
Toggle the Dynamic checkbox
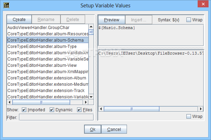[x=52, y=110]
